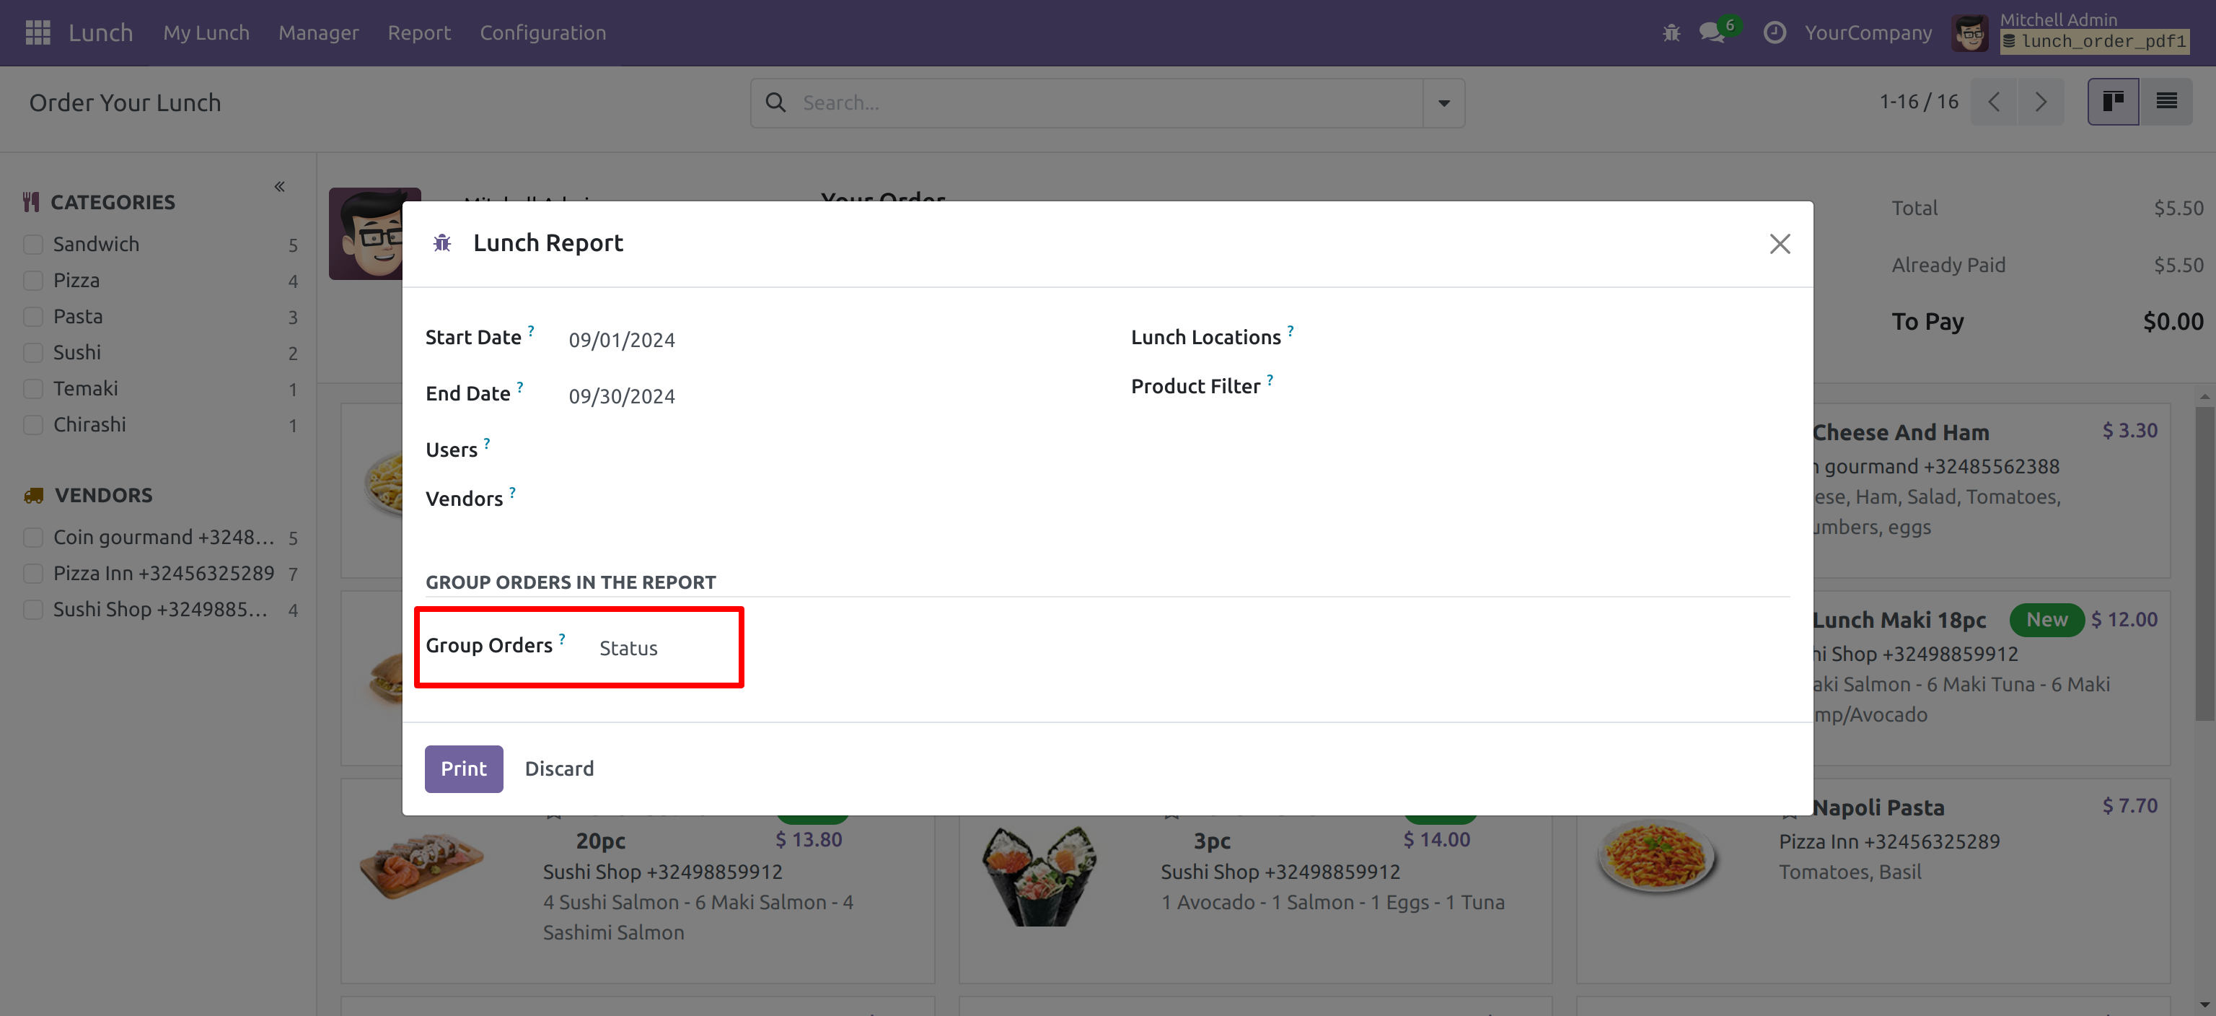Click the Print button
Image resolution: width=2216 pixels, height=1016 pixels.
(x=464, y=768)
